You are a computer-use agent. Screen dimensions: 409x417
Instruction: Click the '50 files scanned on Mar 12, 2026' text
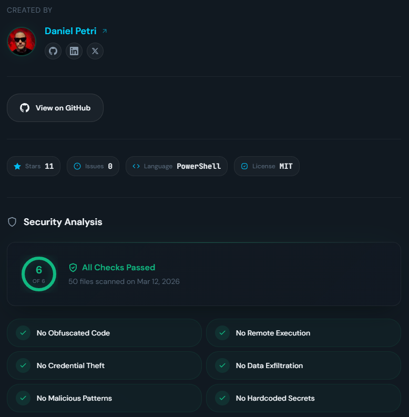(x=124, y=281)
